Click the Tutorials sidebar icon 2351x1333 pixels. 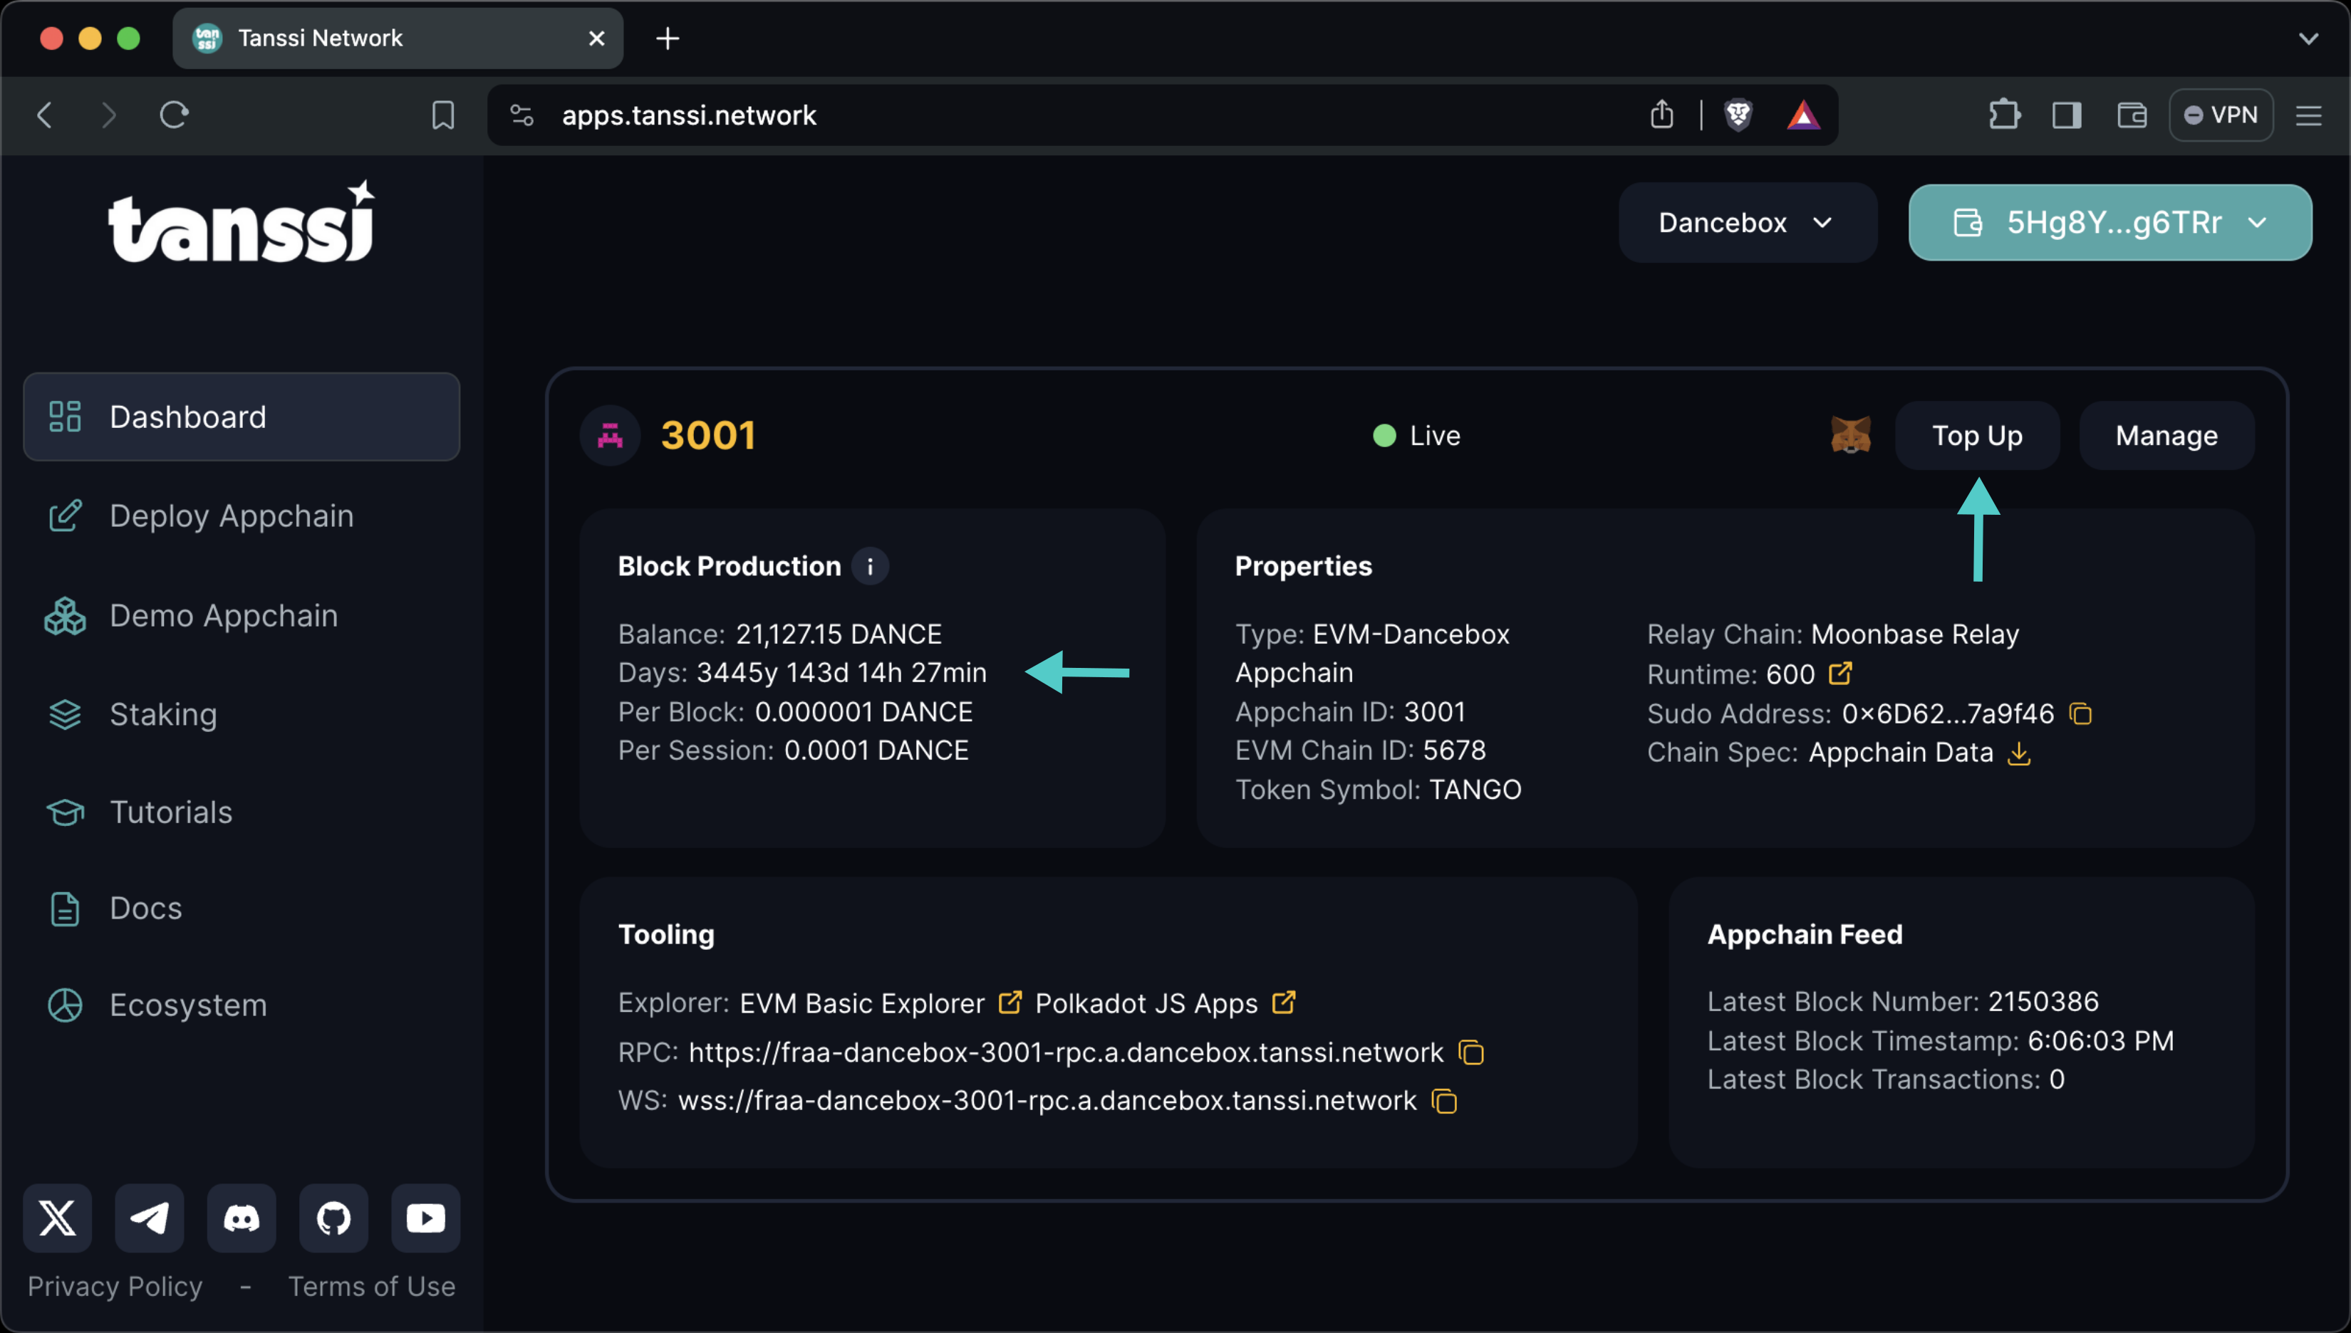65,810
